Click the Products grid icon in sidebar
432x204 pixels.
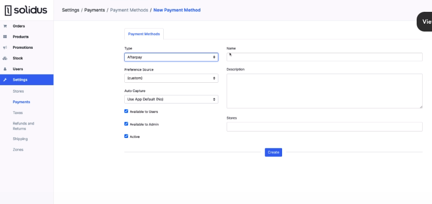pos(5,37)
